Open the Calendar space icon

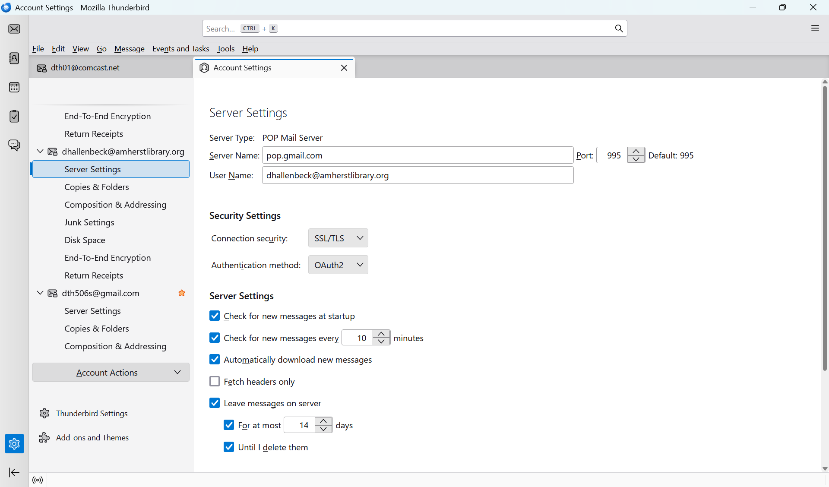[x=14, y=87]
